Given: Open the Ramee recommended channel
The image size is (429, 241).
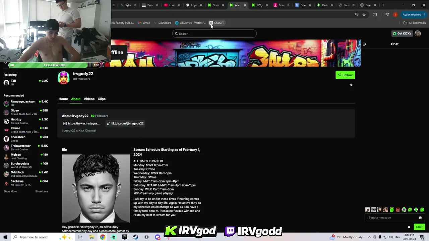Looking at the screenshot, I should 25,130.
